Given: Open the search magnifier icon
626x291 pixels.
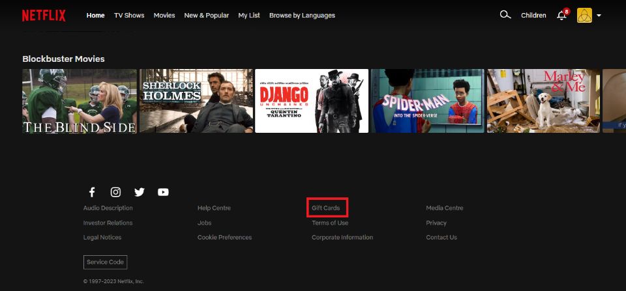Looking at the screenshot, I should [505, 15].
